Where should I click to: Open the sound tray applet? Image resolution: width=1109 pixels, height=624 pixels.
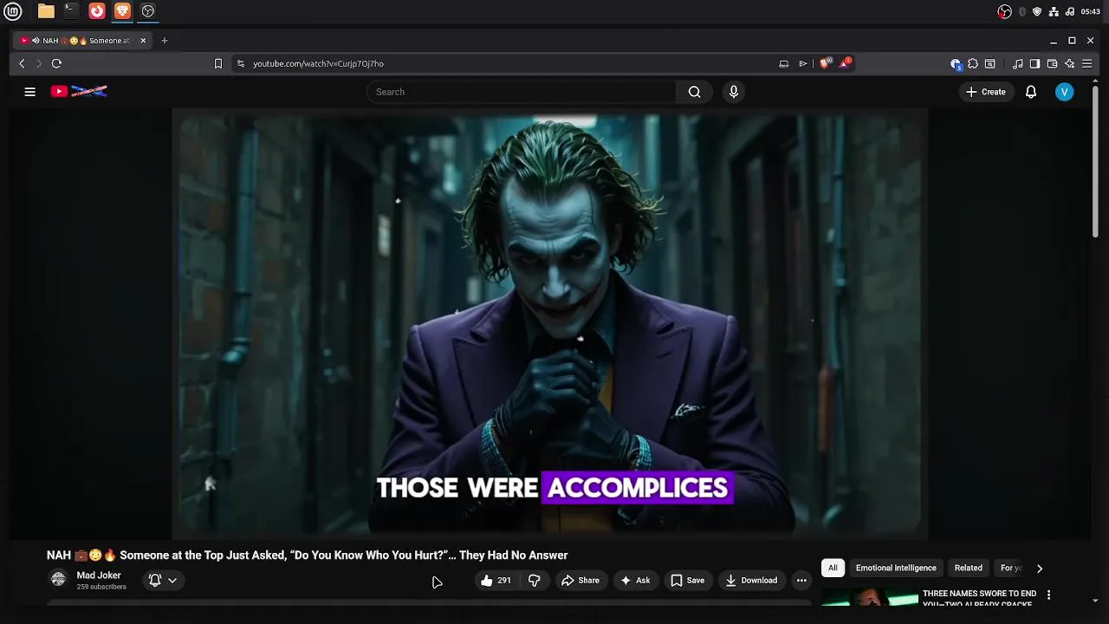(1070, 11)
